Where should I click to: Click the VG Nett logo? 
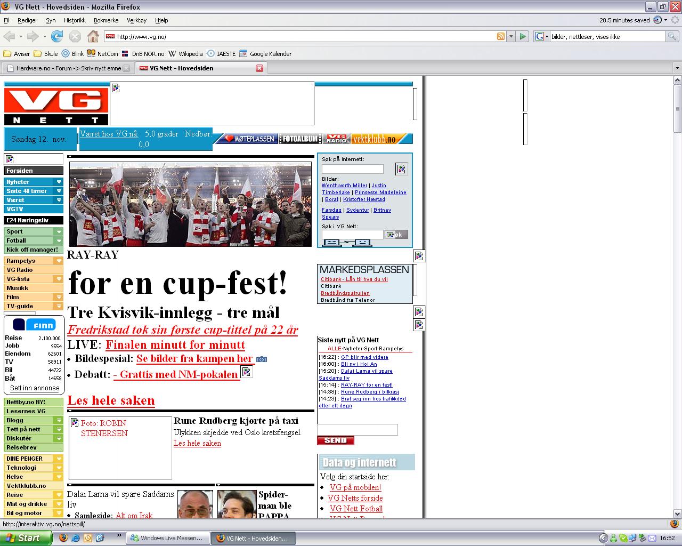[56, 106]
